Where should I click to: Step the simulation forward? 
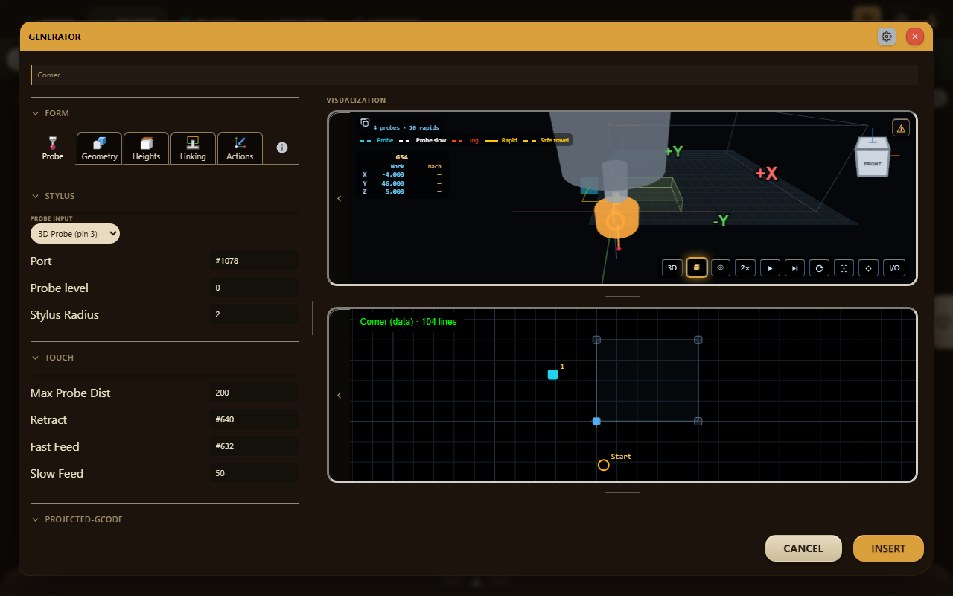[794, 267]
